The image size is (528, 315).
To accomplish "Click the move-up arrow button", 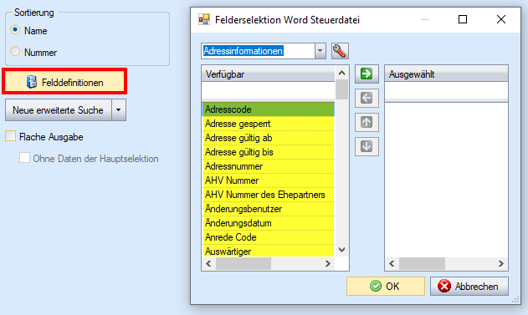I will tap(367, 122).
